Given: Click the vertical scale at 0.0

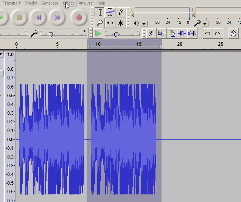Looking at the screenshot, I should click(11, 140).
